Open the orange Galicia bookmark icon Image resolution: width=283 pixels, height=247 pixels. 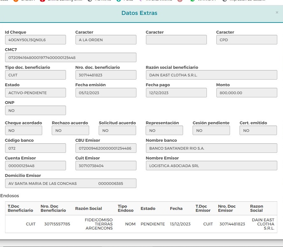[16, 1]
